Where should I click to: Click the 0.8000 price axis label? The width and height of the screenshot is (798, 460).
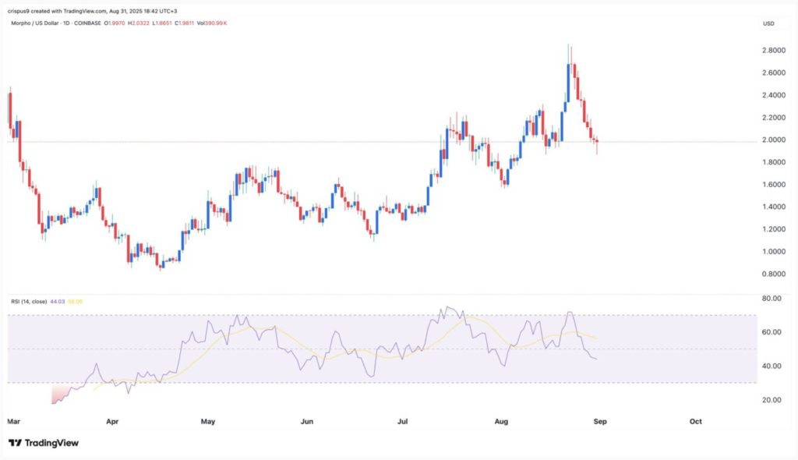coord(773,274)
